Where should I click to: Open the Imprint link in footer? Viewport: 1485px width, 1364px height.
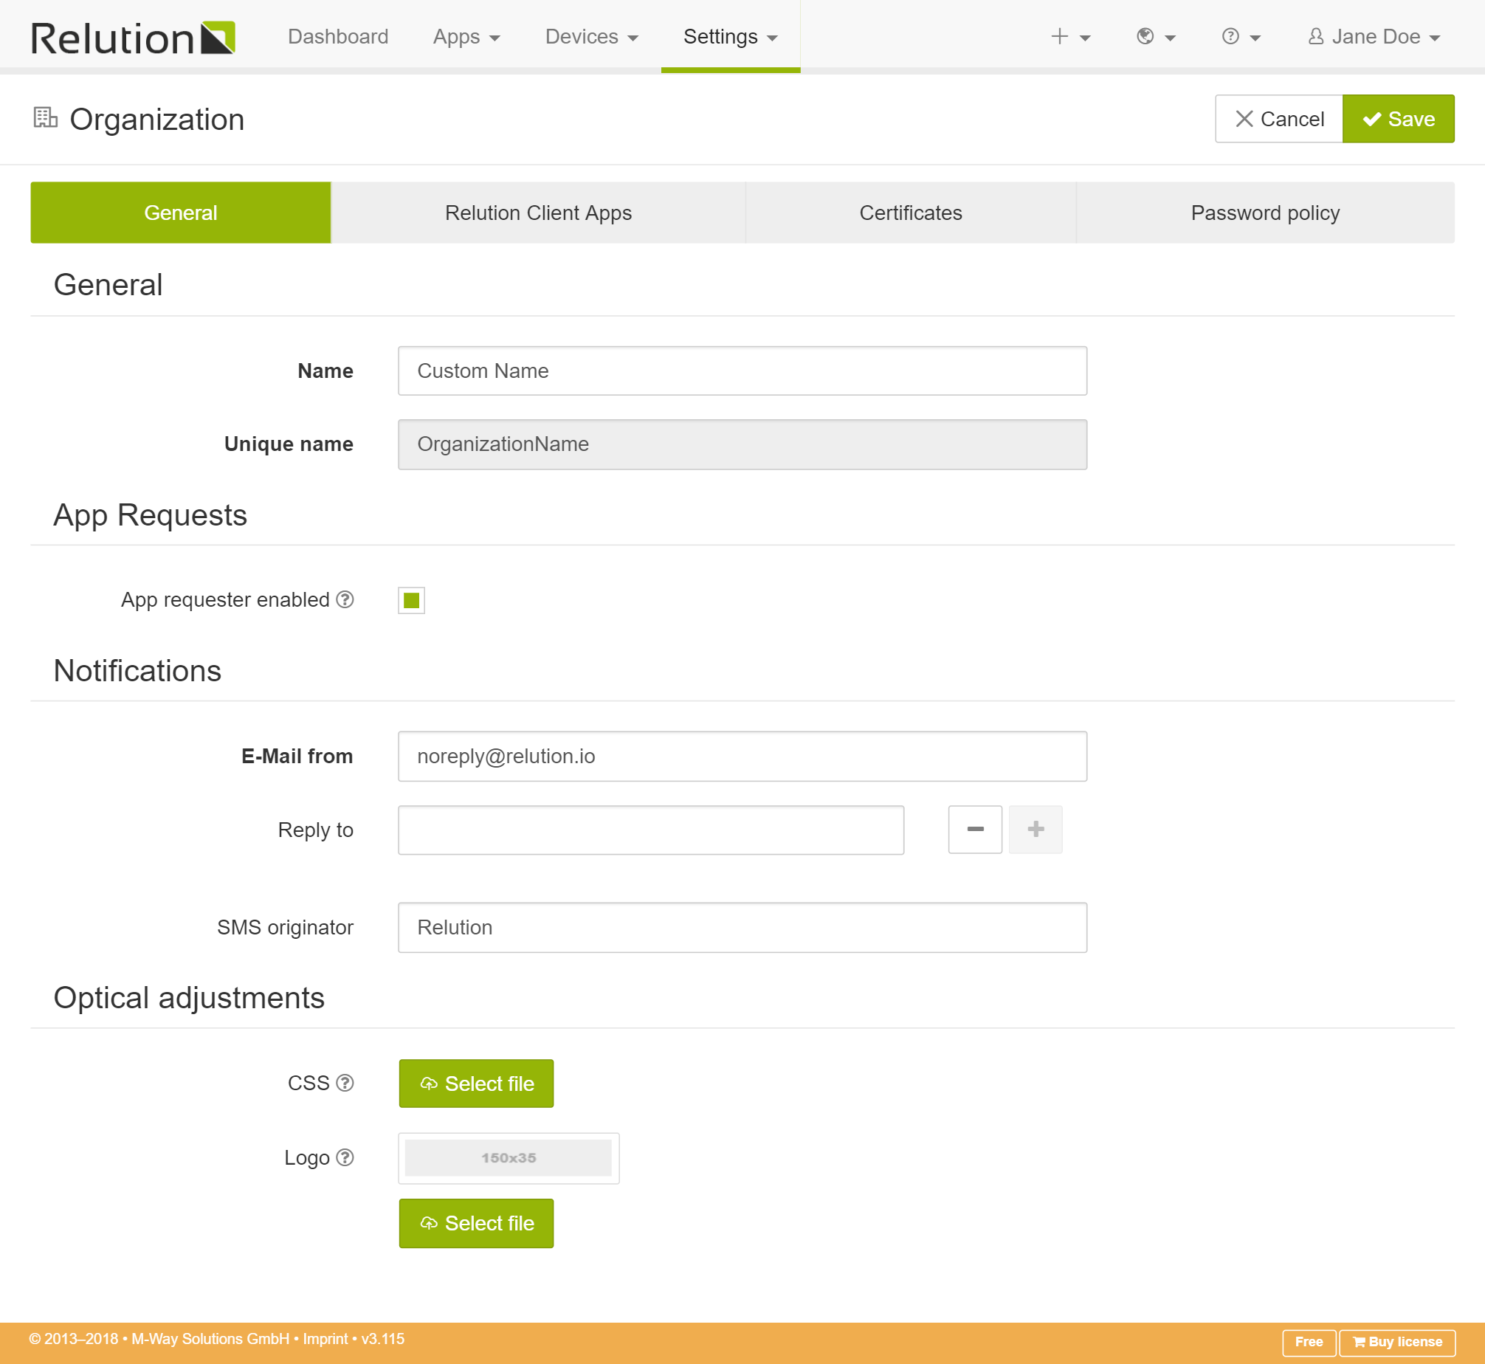[x=325, y=1339]
